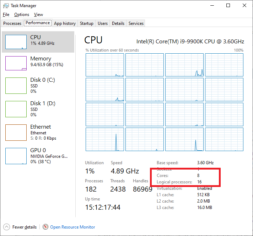This screenshot has height=236, width=253.
Task: Click the Intel Core i9-9900K CPU name
Action: (190, 42)
